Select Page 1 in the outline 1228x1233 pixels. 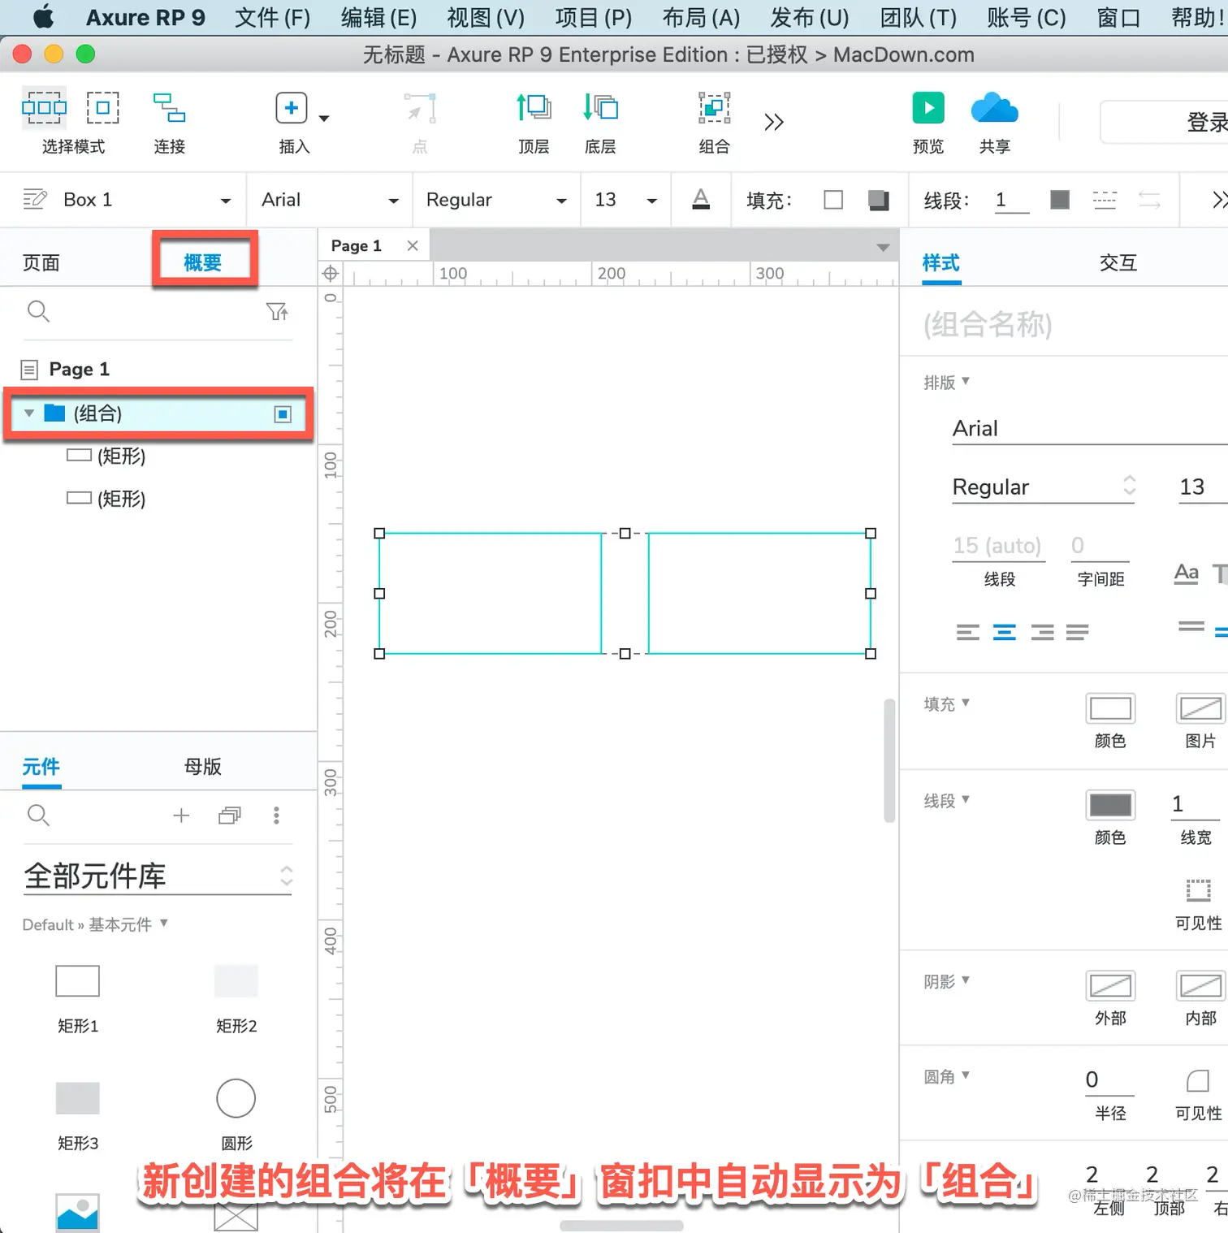[x=80, y=370]
